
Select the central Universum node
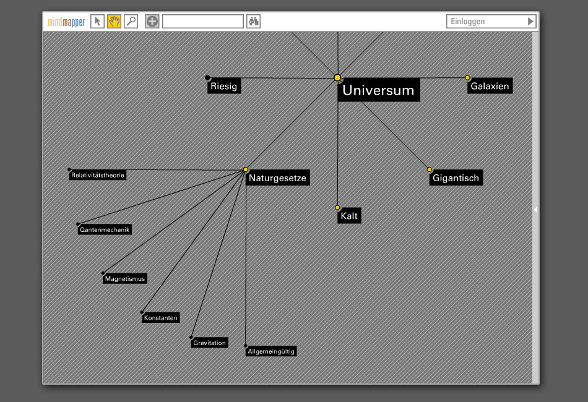click(378, 90)
